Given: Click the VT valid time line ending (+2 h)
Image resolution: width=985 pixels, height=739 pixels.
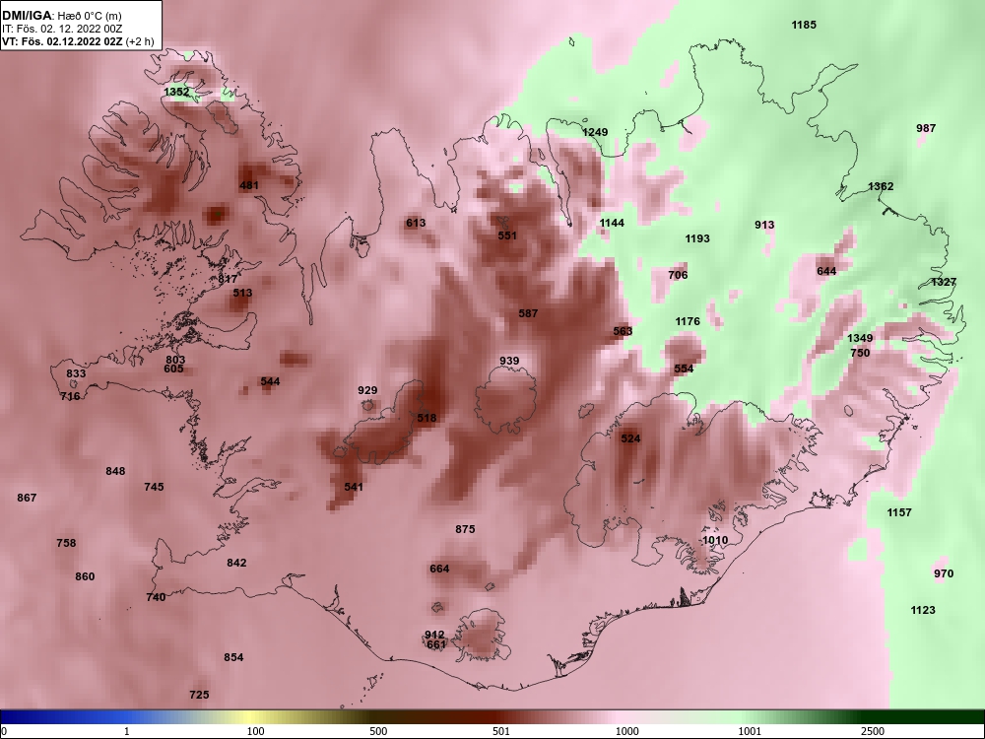Looking at the screenshot, I should [78, 41].
